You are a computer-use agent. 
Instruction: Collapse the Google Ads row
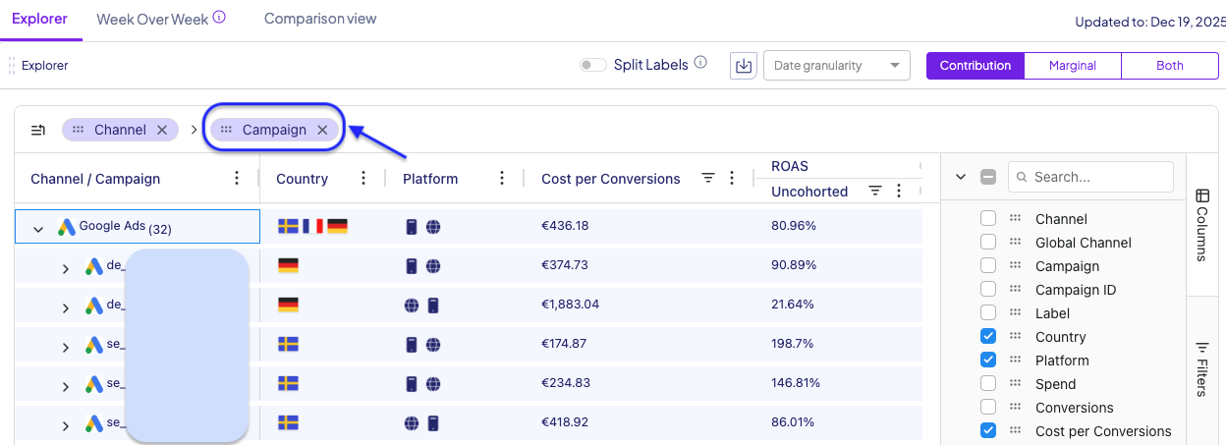pos(38,229)
